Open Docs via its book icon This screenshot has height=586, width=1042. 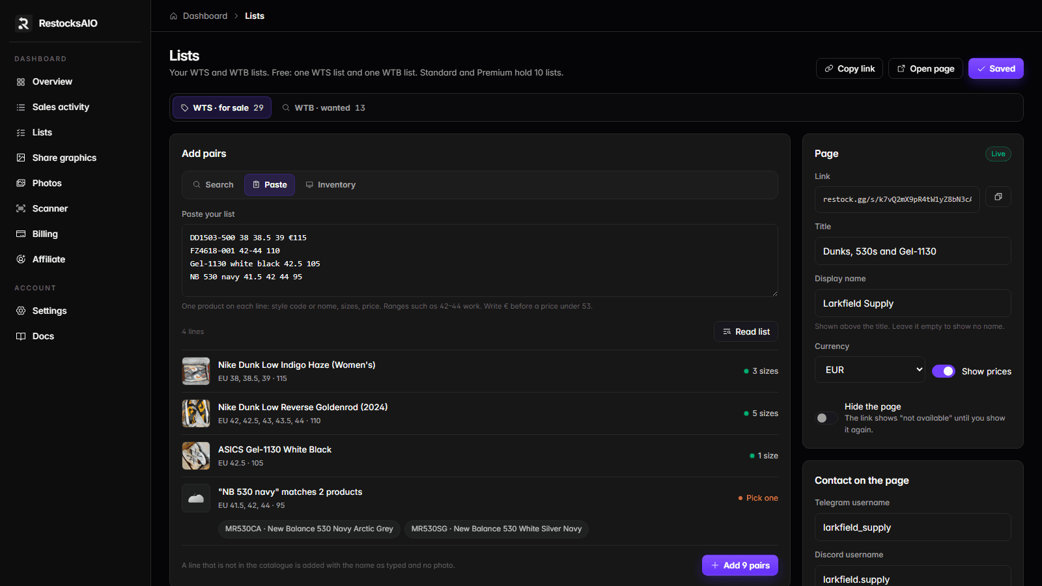[x=21, y=337]
